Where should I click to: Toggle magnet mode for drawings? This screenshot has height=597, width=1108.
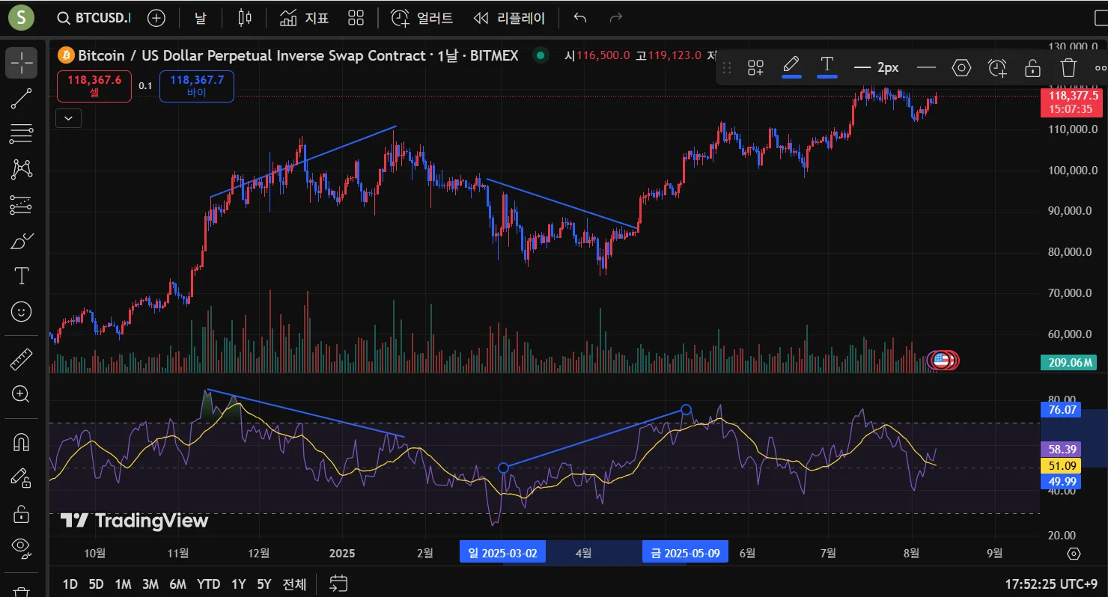[21, 443]
